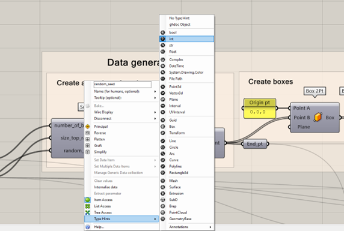344x231 pixels.
Task: Expand the Annotations submenu
Action: click(x=186, y=227)
